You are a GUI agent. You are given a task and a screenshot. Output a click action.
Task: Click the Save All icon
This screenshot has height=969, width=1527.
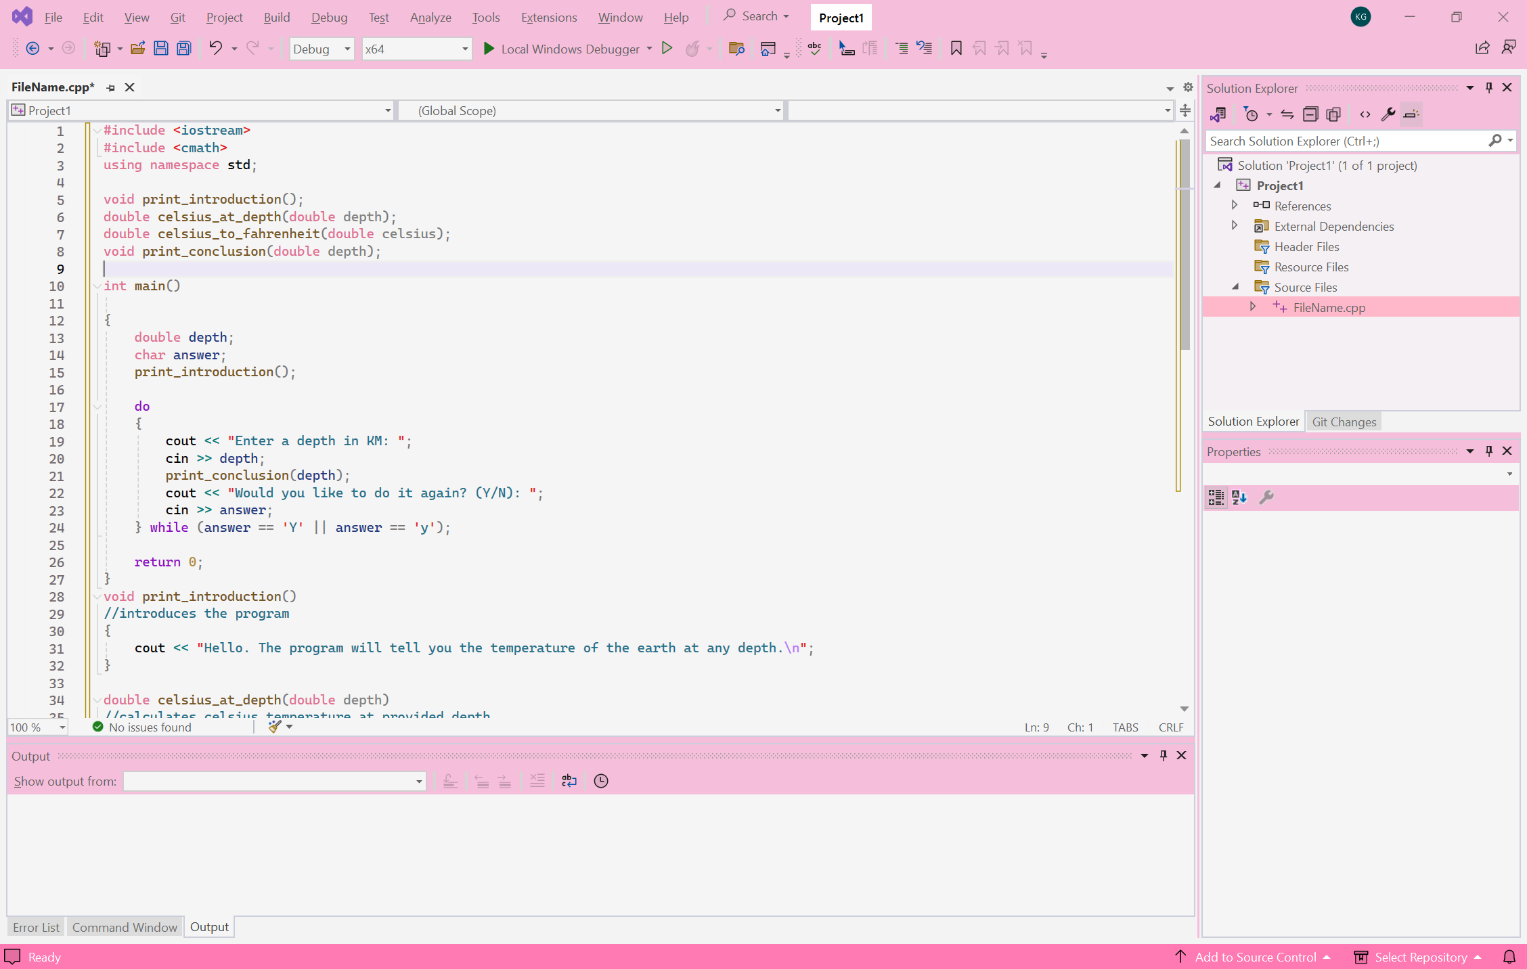point(183,48)
